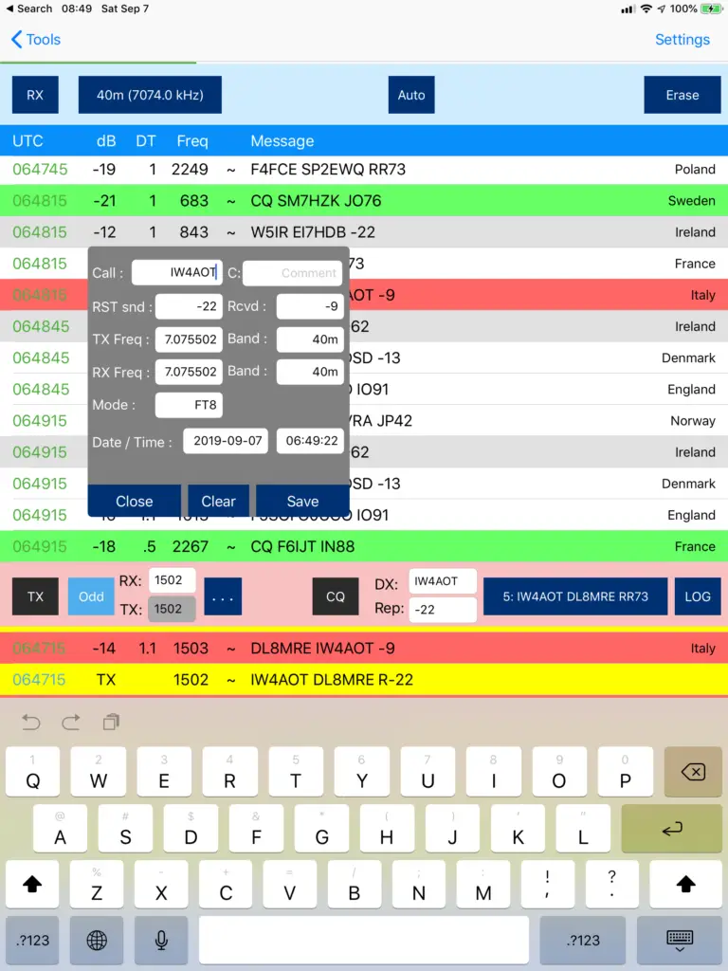Select the CQ F6IJT IN88 row
Screen dimensions: 728x971
pos(364,546)
